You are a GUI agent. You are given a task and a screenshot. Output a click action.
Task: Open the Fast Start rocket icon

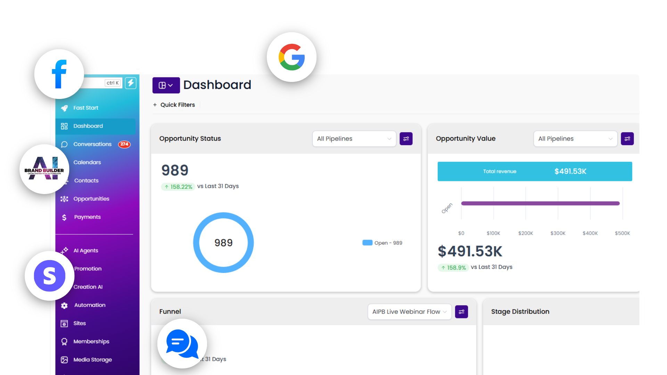pos(65,108)
